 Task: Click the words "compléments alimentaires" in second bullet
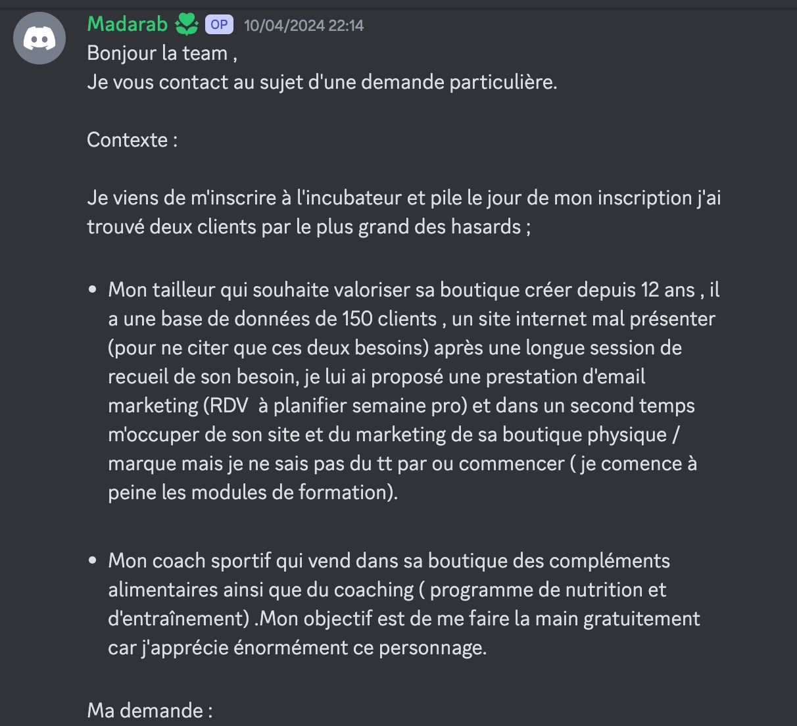click(389, 575)
